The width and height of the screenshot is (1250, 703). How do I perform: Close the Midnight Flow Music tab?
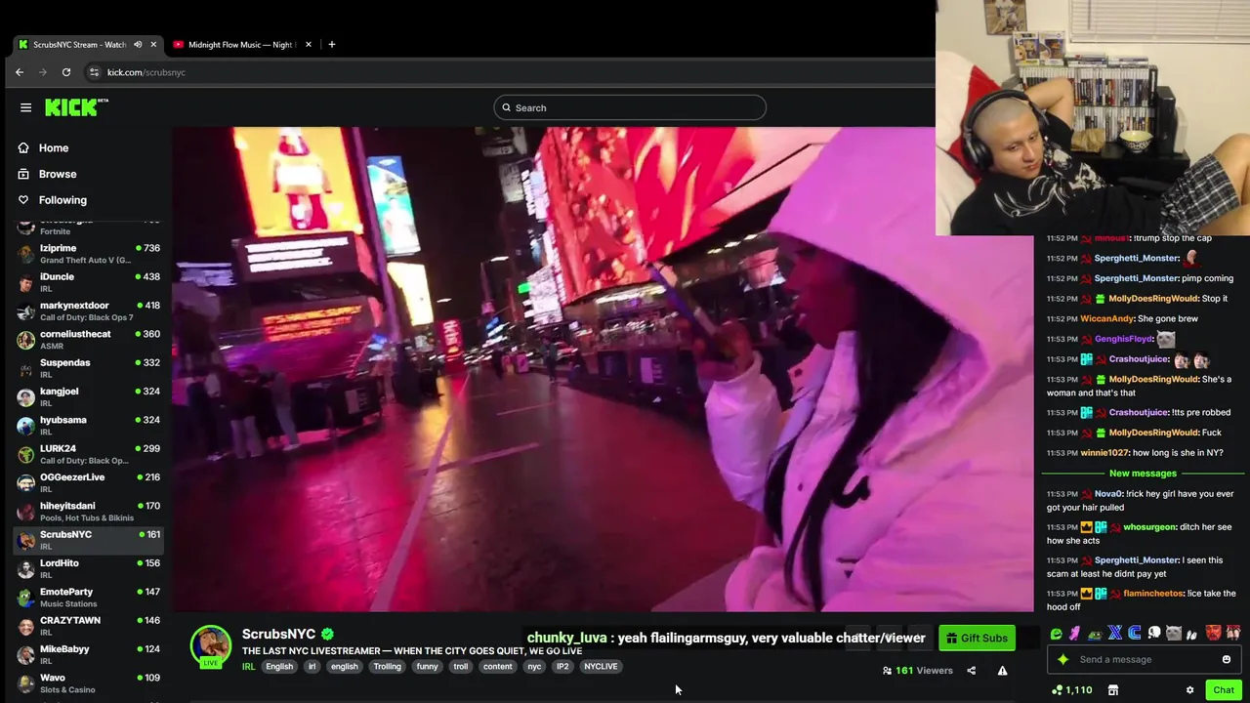coord(309,44)
